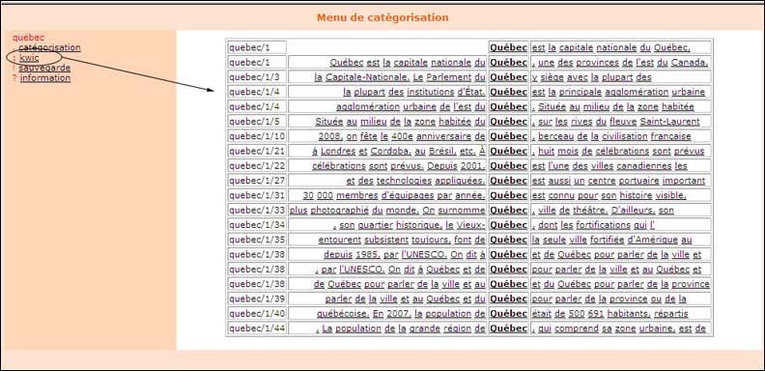Follow the 'Saint-Laurent' word link
765x371 pixels.
(670, 122)
